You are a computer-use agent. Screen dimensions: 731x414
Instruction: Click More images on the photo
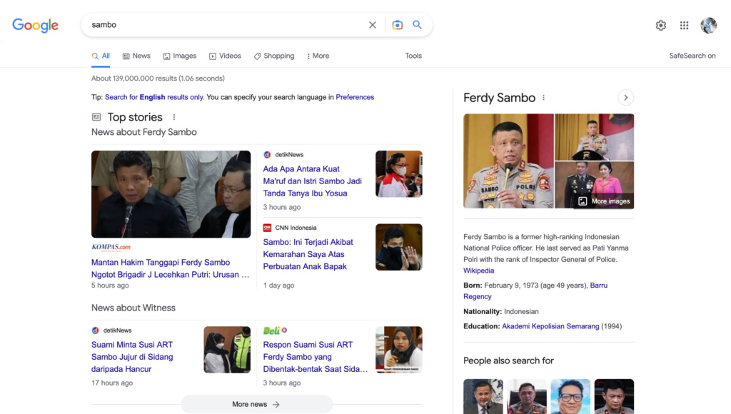point(604,201)
